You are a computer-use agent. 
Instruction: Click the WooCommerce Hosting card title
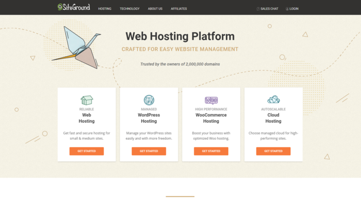tap(211, 118)
